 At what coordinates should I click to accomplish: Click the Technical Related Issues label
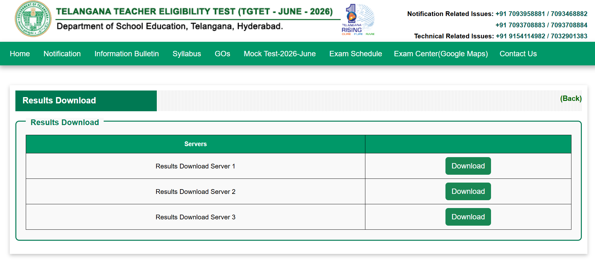(x=454, y=36)
